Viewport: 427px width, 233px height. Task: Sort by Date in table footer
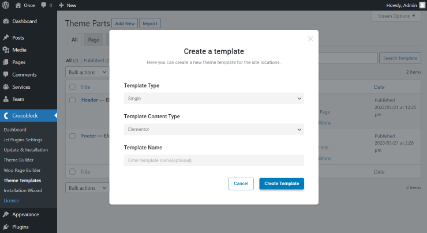click(379, 172)
